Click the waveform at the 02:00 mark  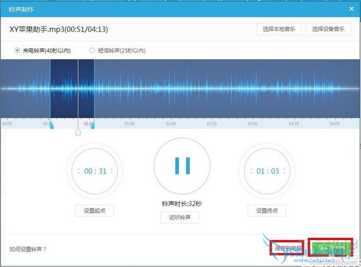tap(171, 89)
